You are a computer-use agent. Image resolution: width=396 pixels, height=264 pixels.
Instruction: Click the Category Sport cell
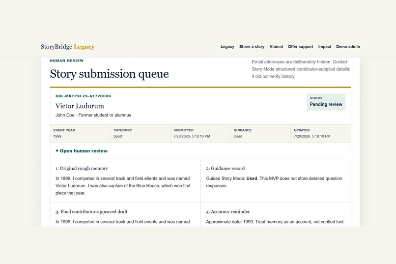tap(140, 133)
